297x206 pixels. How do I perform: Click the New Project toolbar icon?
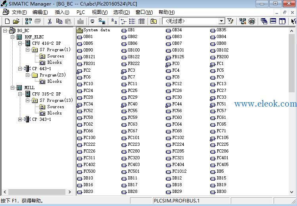click(x=7, y=21)
